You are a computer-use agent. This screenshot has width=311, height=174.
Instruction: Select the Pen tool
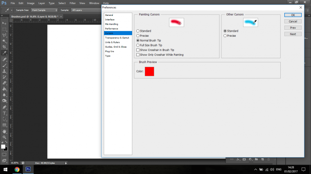coord(4,107)
